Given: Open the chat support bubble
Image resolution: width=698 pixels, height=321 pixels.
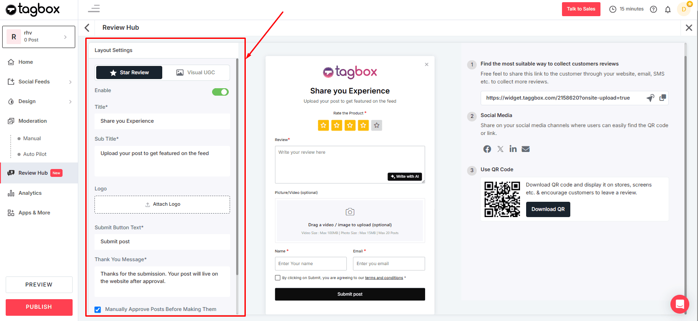Looking at the screenshot, I should coord(680,304).
